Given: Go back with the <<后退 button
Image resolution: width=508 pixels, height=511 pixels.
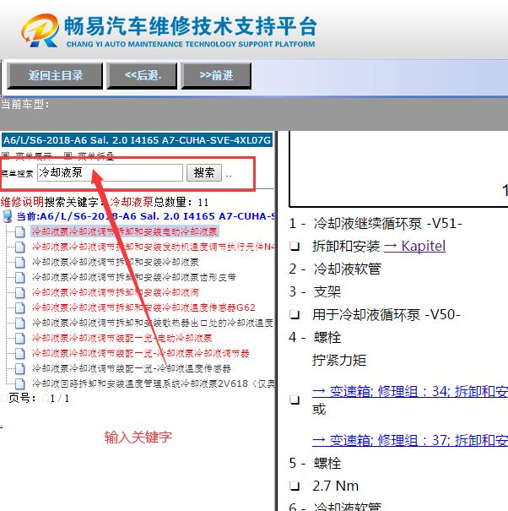Looking at the screenshot, I should tap(142, 76).
